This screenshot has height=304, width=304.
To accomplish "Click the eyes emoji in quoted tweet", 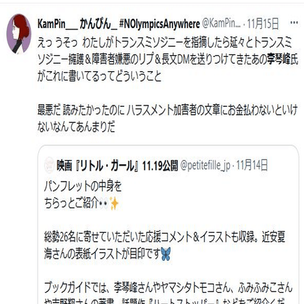I will [x=103, y=204].
